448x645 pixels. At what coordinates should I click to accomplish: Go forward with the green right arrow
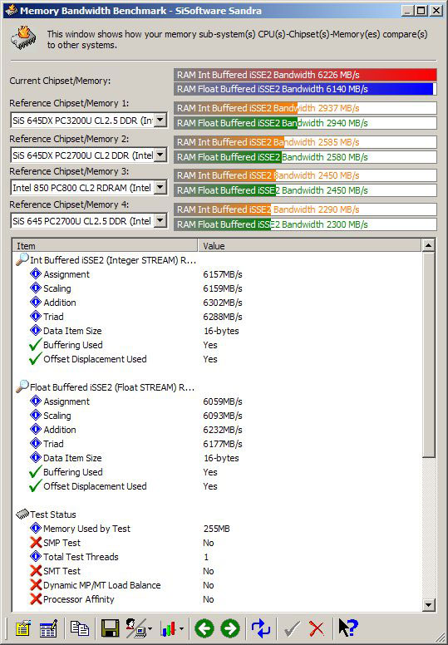coord(230,628)
